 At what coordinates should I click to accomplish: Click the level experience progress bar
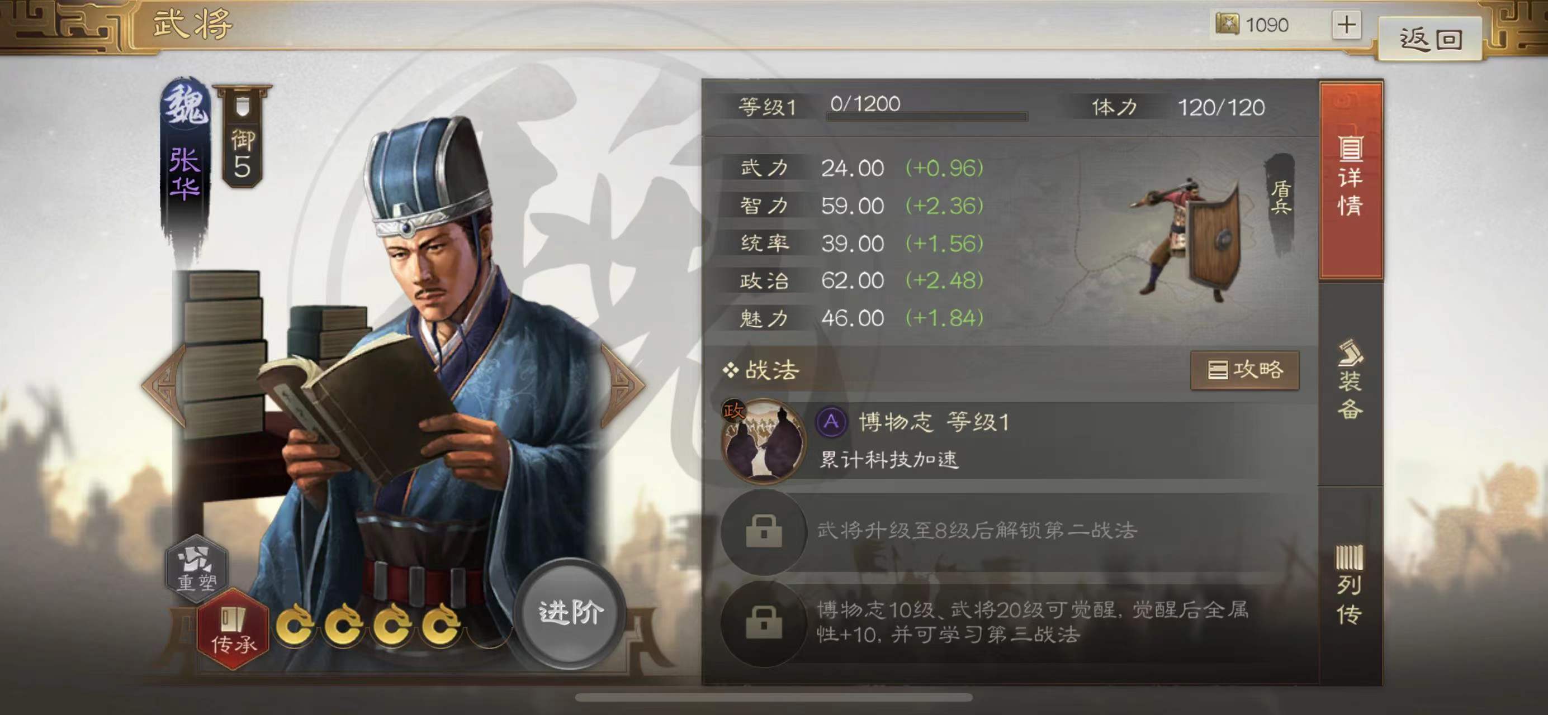[927, 116]
